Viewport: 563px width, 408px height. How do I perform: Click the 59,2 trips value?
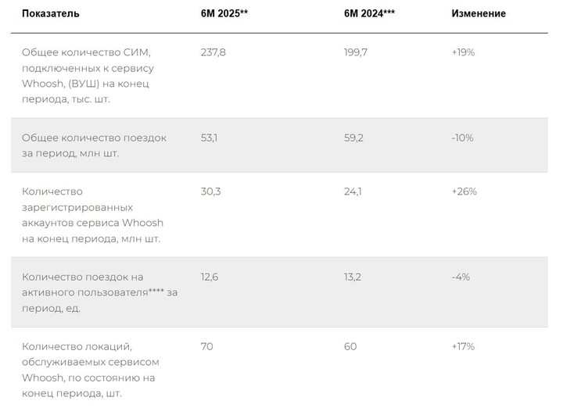pos(353,138)
